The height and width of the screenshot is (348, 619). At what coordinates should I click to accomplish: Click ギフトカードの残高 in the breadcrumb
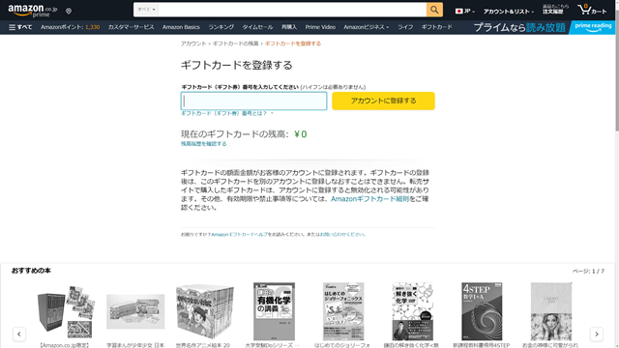point(235,43)
